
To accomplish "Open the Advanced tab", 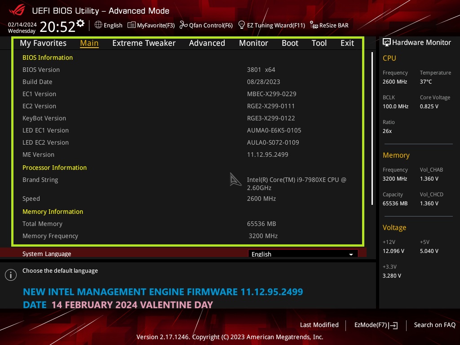I will click(207, 43).
